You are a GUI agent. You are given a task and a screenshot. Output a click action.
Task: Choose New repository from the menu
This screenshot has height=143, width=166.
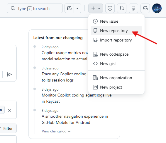pos(116,31)
